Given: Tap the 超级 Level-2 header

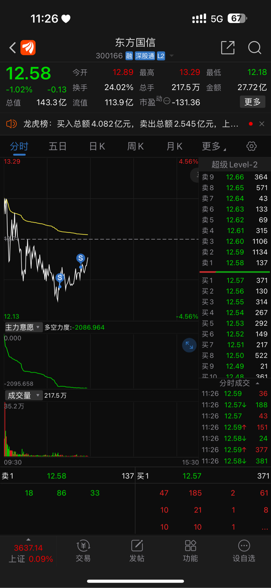Looking at the screenshot, I should pyautogui.click(x=235, y=165).
